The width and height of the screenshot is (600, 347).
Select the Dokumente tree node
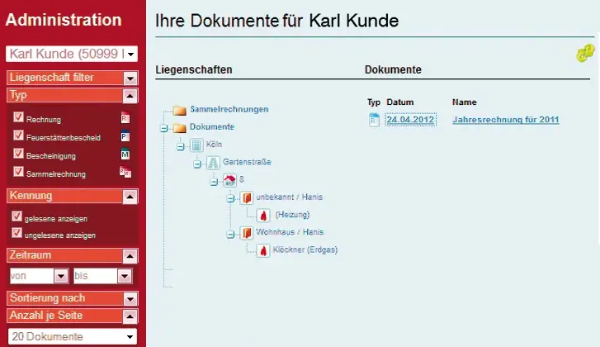tap(212, 127)
